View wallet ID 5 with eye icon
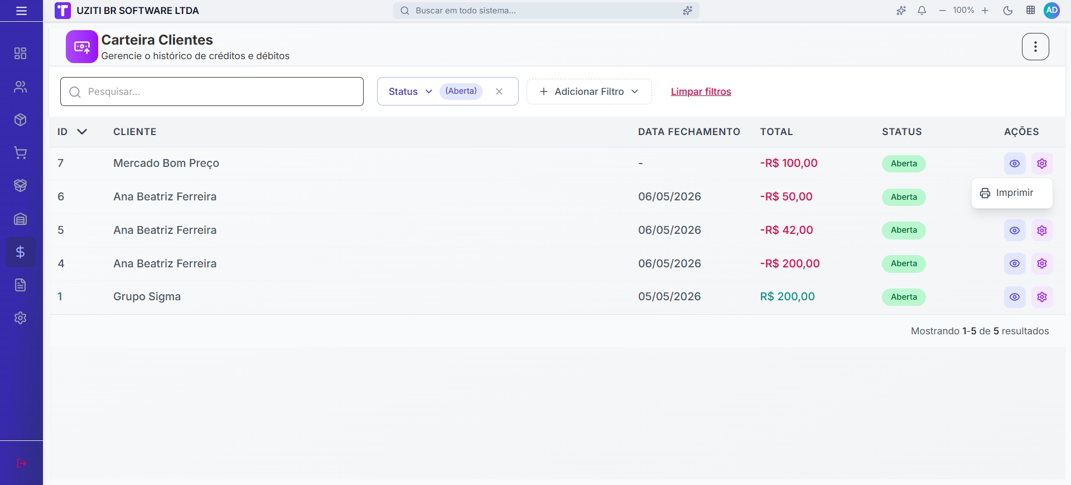The height and width of the screenshot is (485, 1071). coord(1015,231)
